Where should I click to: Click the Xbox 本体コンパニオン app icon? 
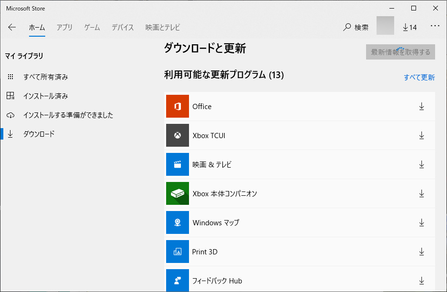point(177,193)
